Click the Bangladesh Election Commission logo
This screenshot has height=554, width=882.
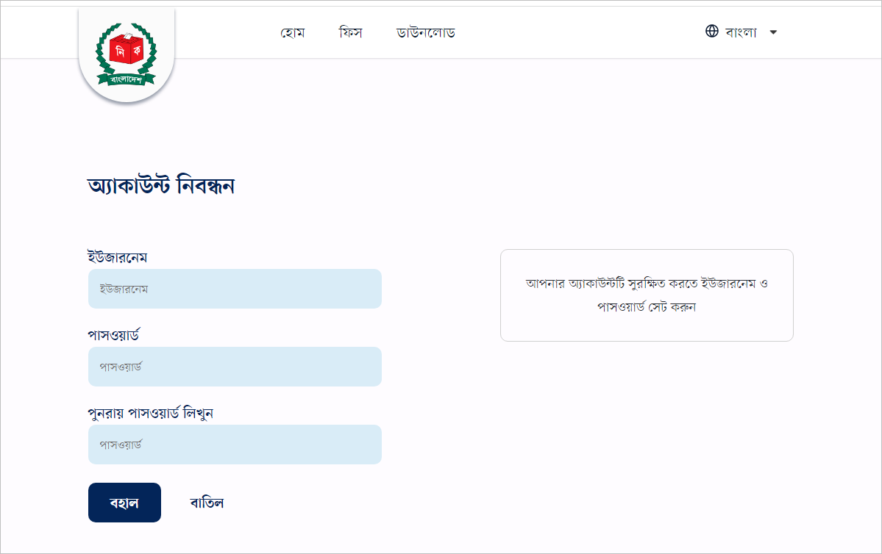127,54
